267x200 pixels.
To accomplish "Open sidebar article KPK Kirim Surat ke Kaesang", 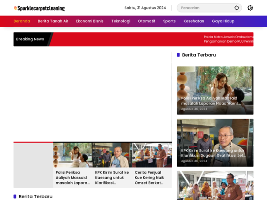I will 215,143.
